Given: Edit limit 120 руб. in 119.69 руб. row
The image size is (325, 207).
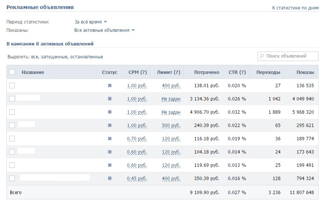Looking at the screenshot, I should 171,165.
